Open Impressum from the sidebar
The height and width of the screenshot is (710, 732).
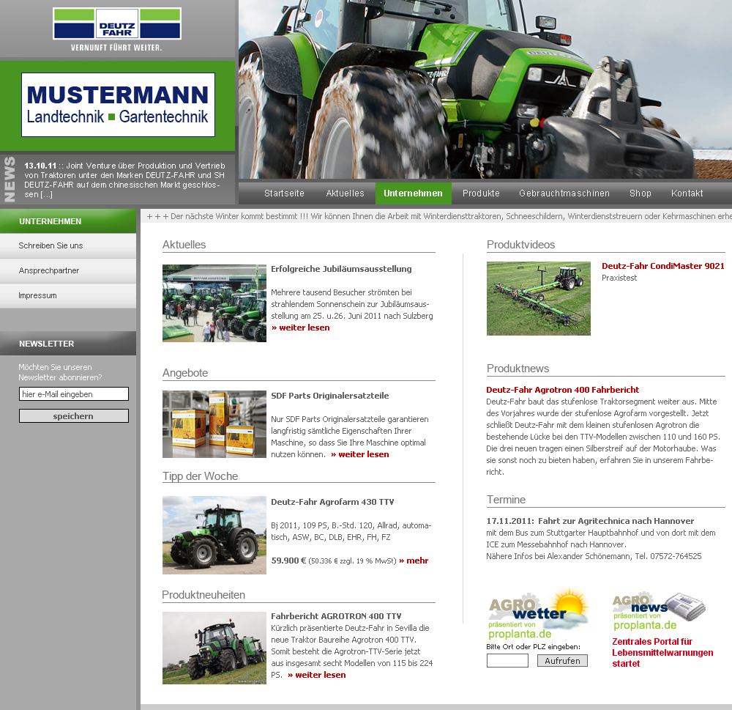point(38,295)
